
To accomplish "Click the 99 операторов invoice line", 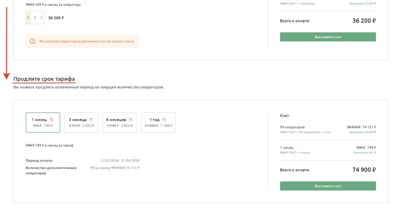I will pyautogui.click(x=292, y=127).
